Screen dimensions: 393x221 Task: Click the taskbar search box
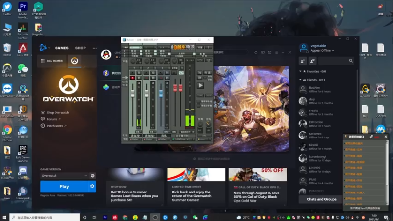click(x=45, y=217)
